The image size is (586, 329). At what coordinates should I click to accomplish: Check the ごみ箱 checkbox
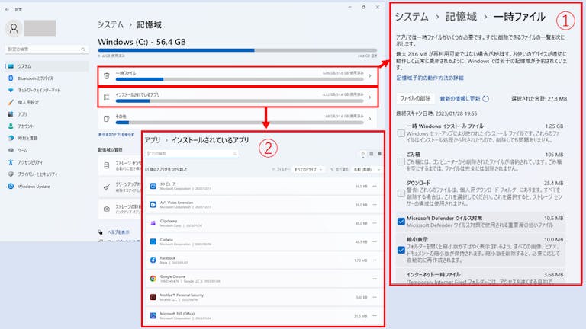[x=401, y=161]
